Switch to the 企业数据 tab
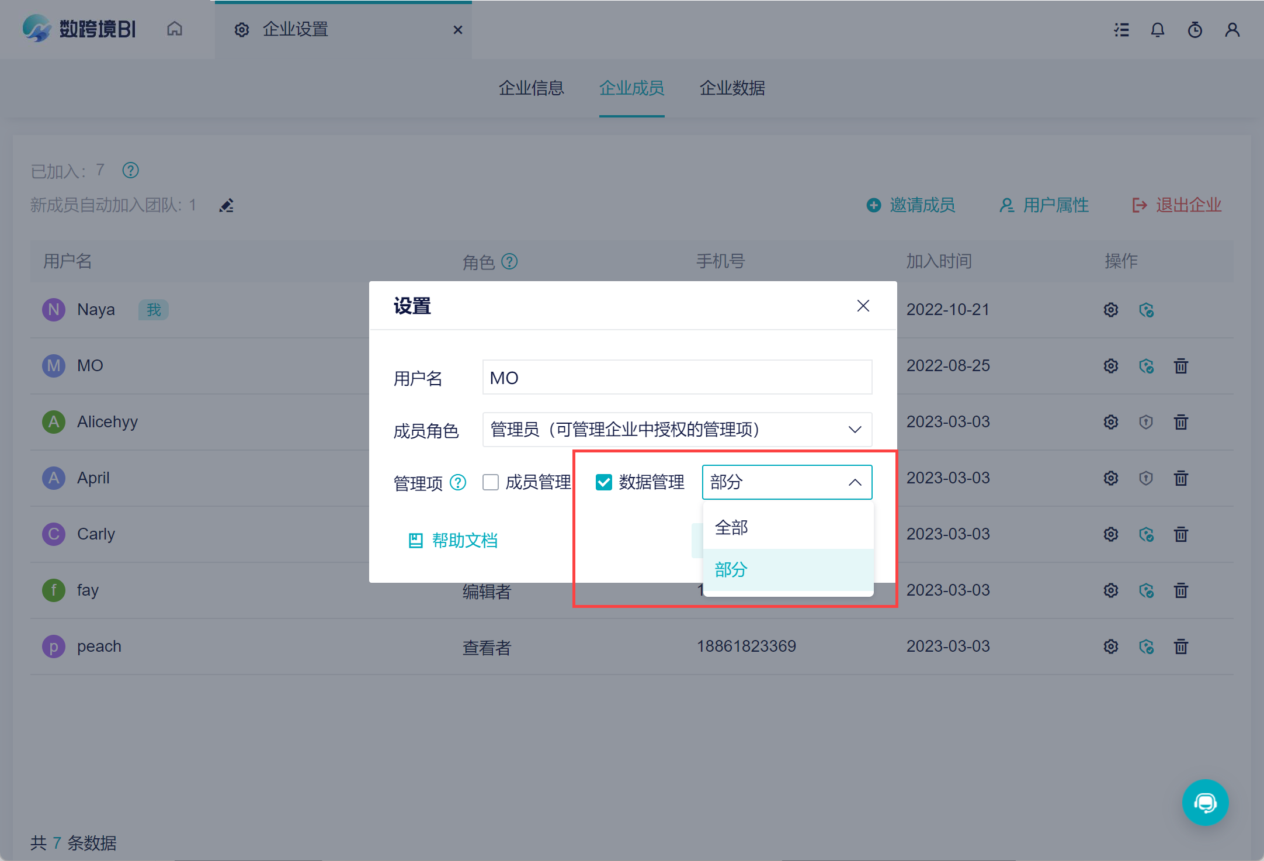This screenshot has height=861, width=1264. point(732,88)
